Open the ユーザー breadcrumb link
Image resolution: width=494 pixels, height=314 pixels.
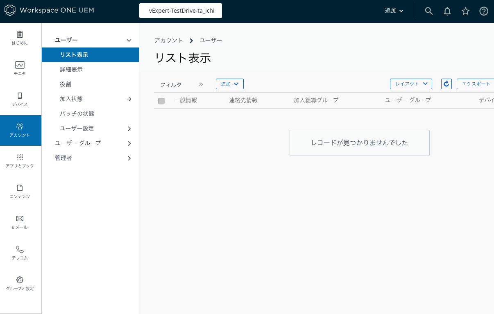click(x=211, y=40)
